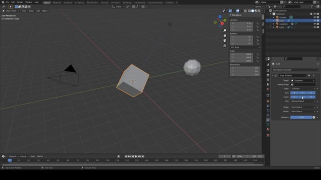The height and width of the screenshot is (180, 321).
Task: Disable Light in renders with camera icon
Action: [x=318, y=27]
